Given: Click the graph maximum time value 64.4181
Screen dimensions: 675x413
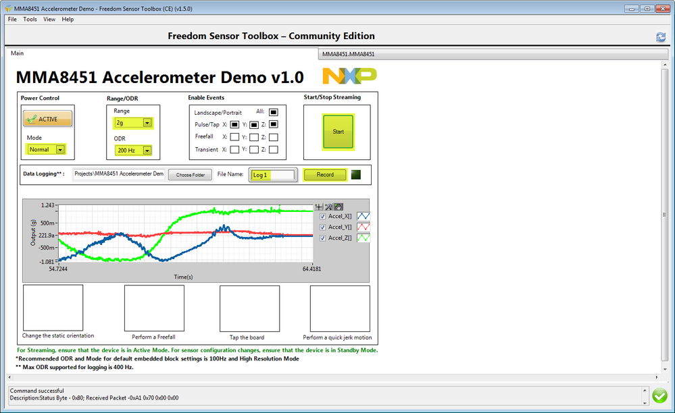Looking at the screenshot, I should 311,269.
